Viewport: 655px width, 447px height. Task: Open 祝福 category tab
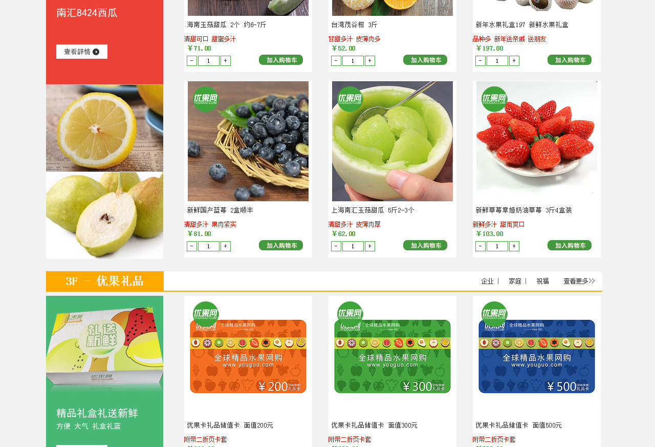click(543, 281)
